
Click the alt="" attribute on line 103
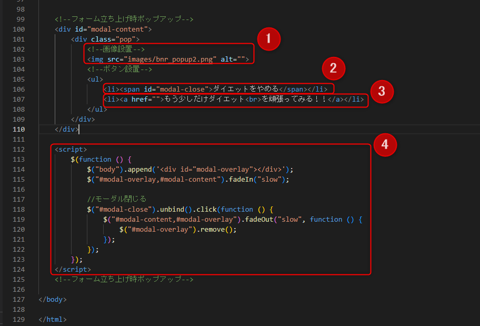233,59
